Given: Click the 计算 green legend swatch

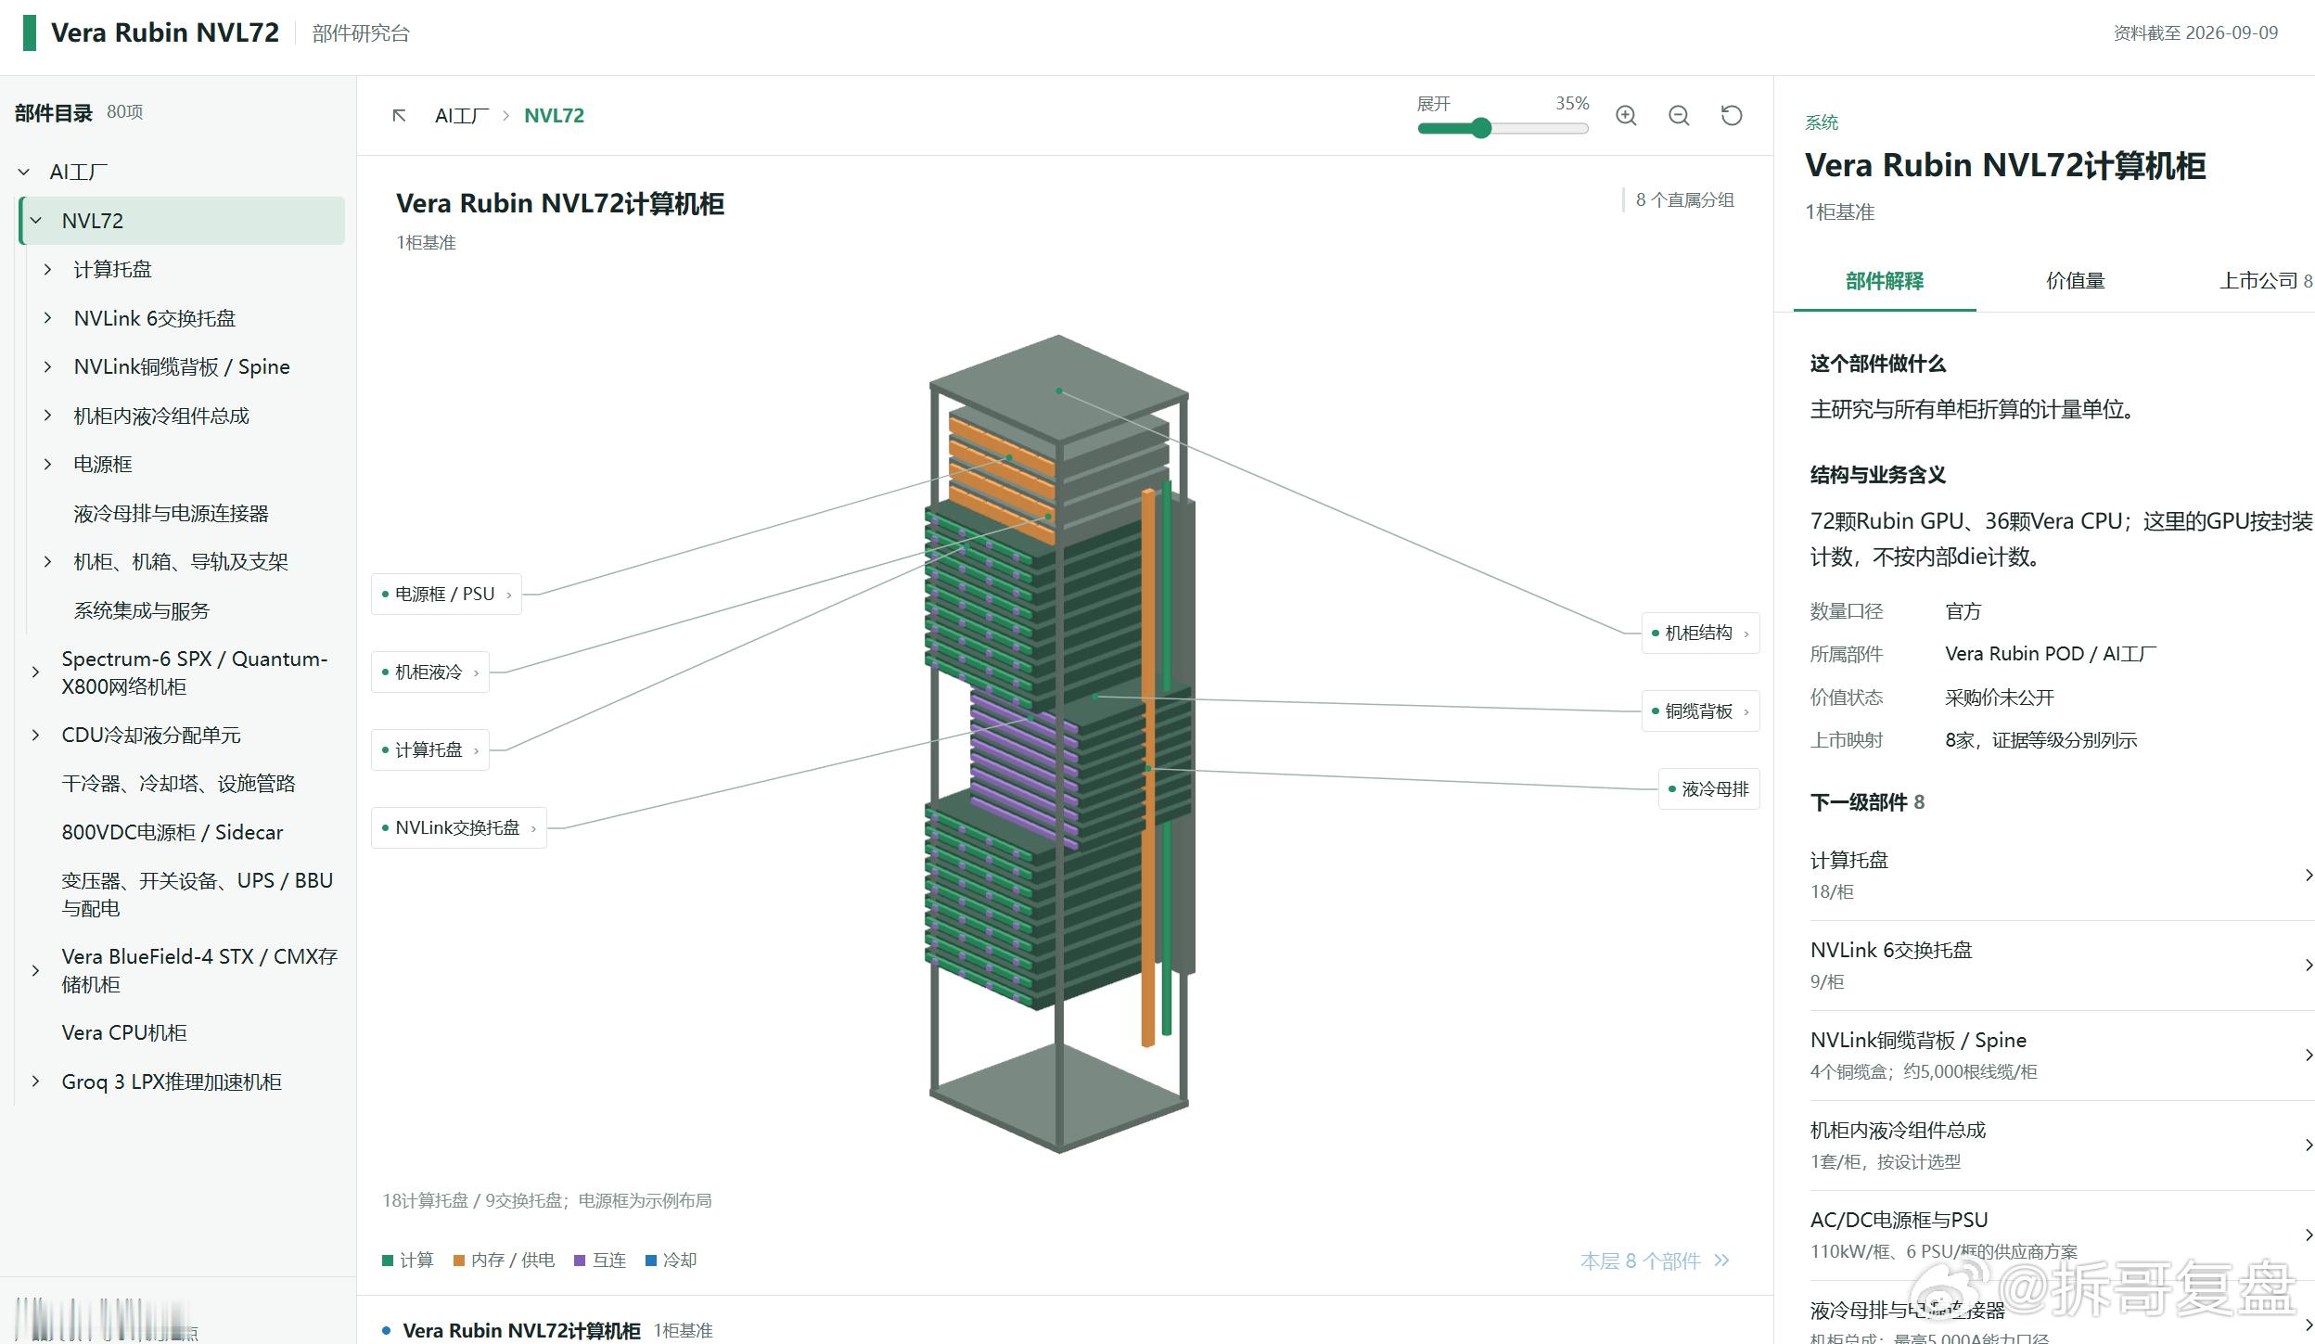Looking at the screenshot, I should pos(388,1261).
